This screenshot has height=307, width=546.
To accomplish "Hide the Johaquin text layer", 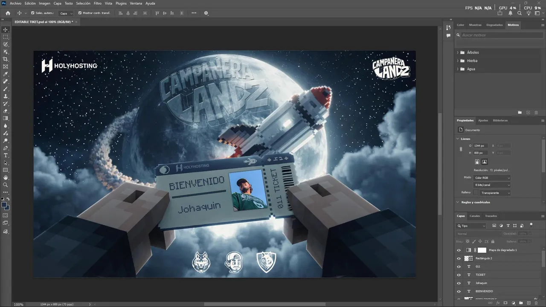I will coord(459,283).
